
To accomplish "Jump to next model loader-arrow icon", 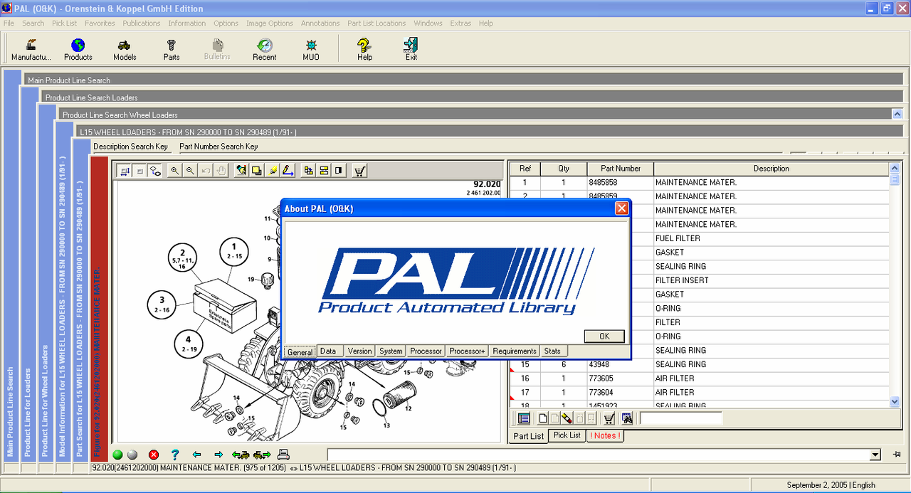I will [x=262, y=455].
